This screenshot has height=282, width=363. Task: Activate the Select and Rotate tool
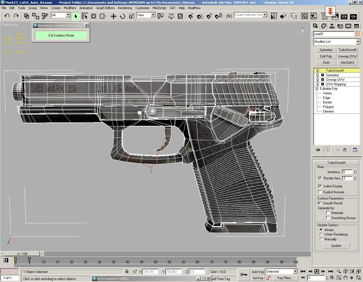tap(123, 16)
